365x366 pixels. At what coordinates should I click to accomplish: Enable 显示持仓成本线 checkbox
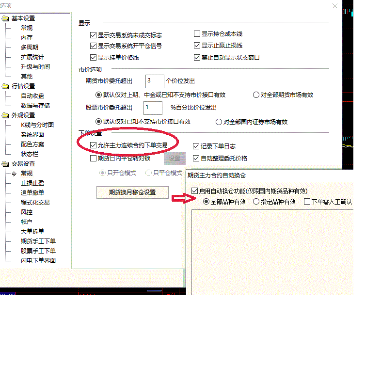point(197,34)
